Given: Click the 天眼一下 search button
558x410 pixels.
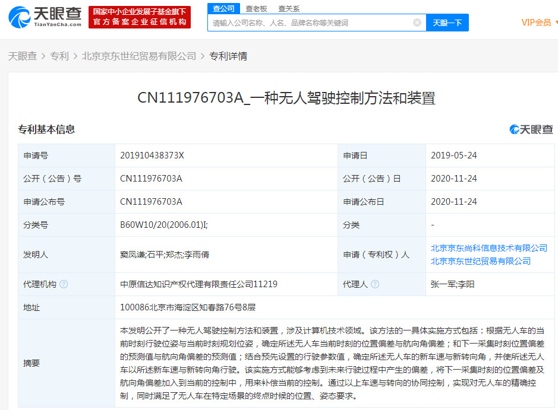Looking at the screenshot, I should 447,23.
